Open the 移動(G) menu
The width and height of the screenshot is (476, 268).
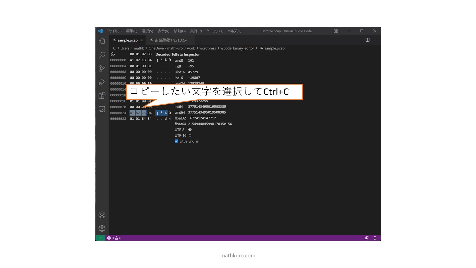click(180, 31)
